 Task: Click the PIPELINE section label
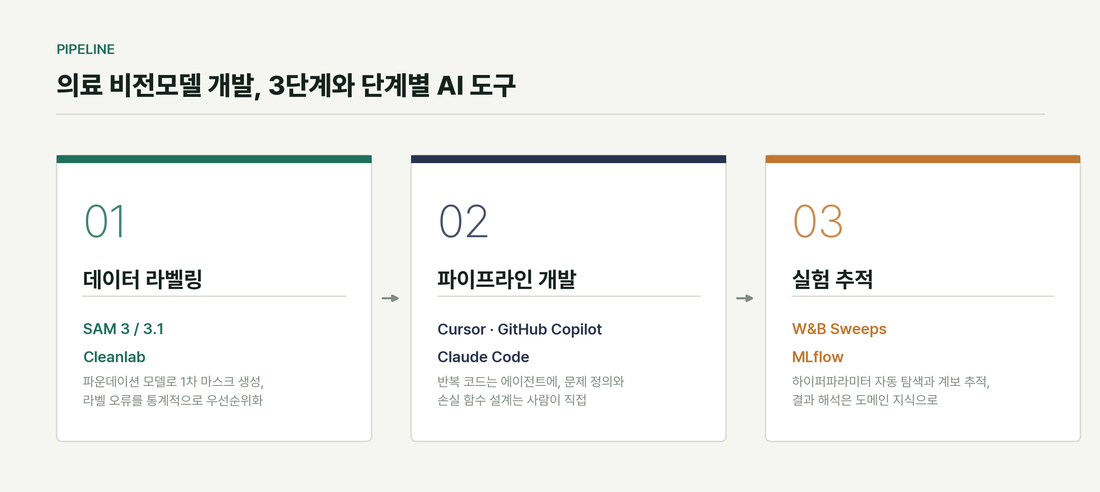[86, 49]
